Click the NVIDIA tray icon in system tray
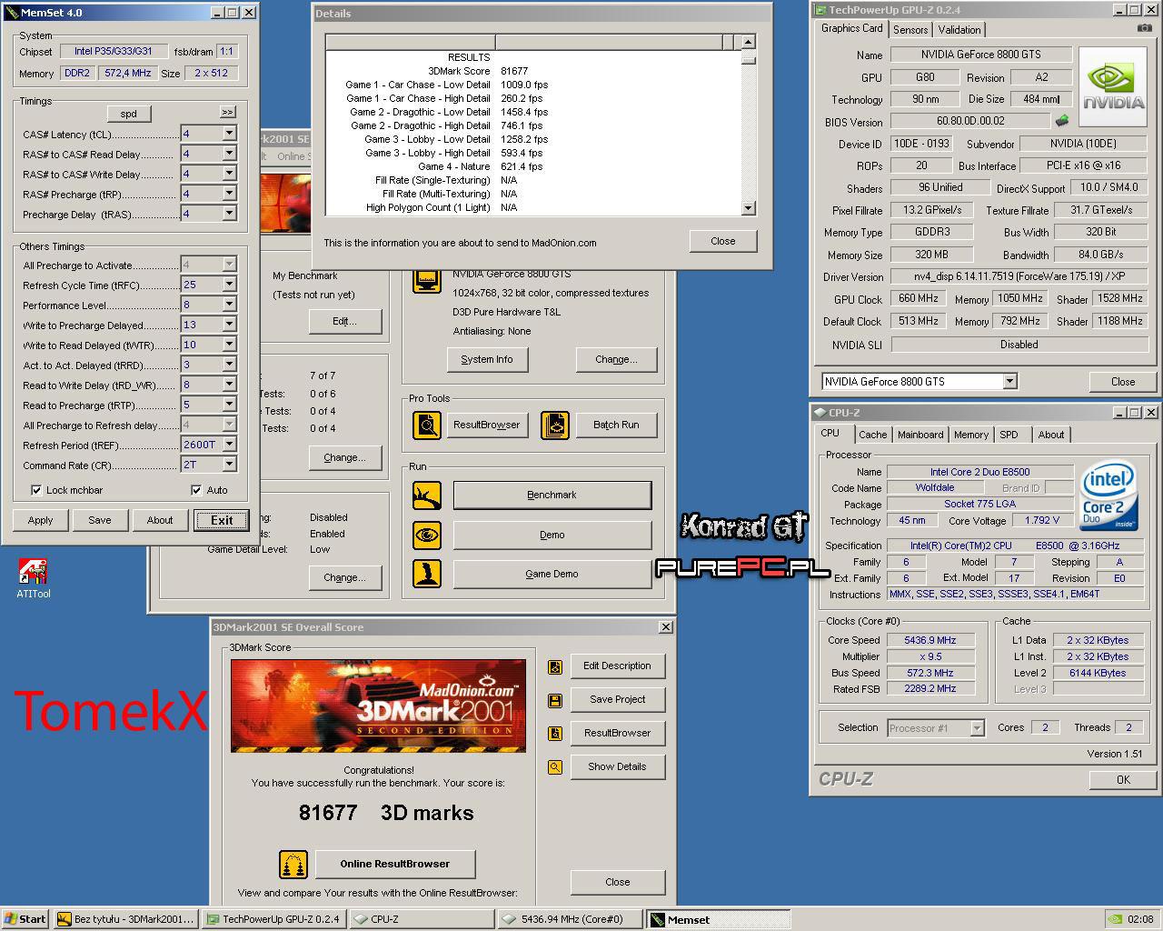 coord(1114,919)
